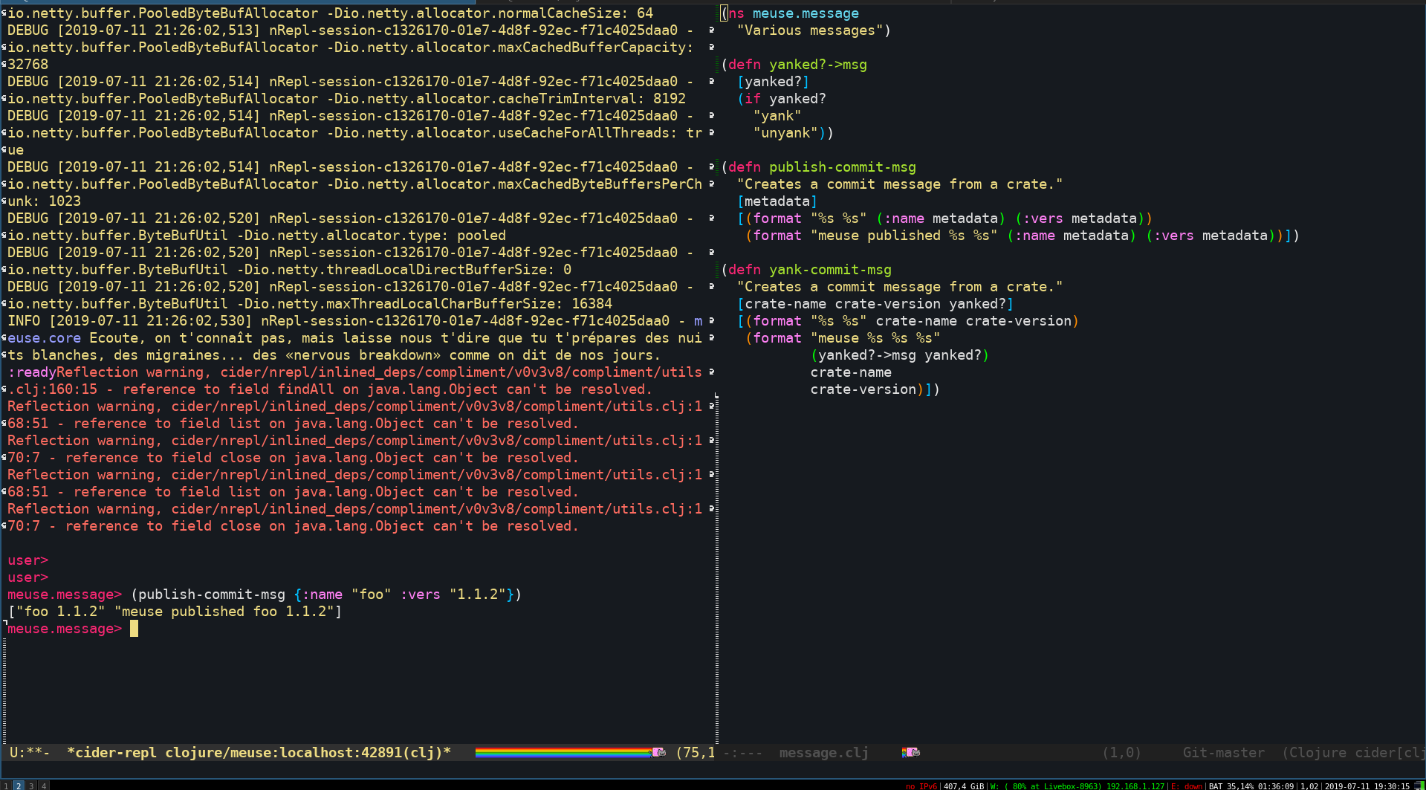Click the nyan cat icon in message.clj modeline
The image size is (1426, 790).
pos(912,753)
